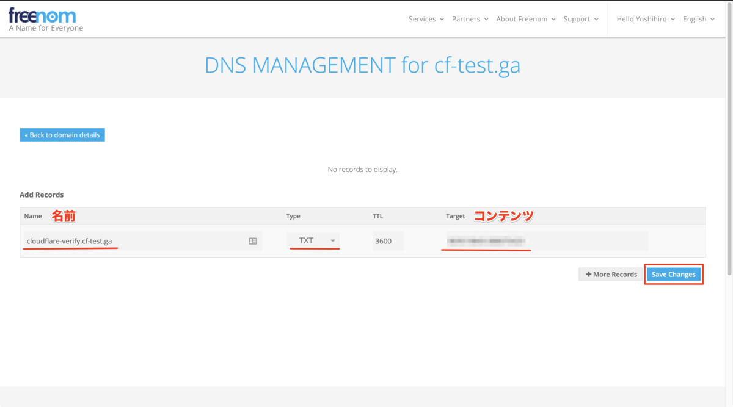Click the Target column header

click(x=456, y=216)
